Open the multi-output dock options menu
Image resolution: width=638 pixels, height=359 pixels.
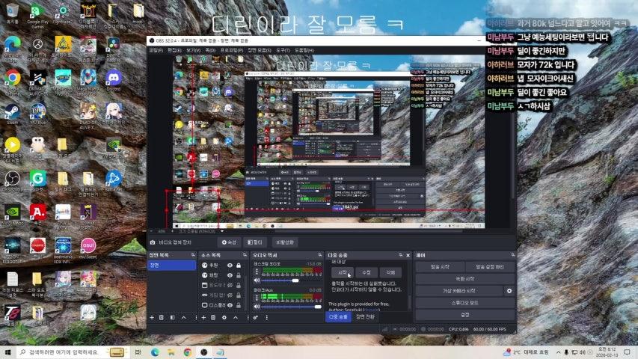click(x=401, y=255)
